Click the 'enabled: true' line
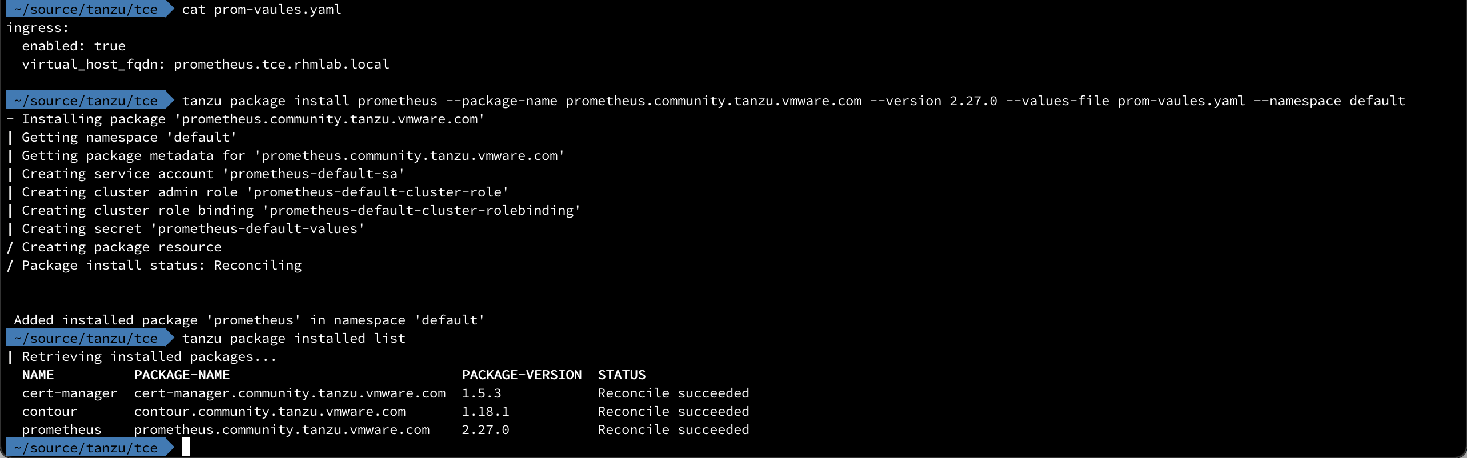The width and height of the screenshot is (1467, 458). pos(74,46)
